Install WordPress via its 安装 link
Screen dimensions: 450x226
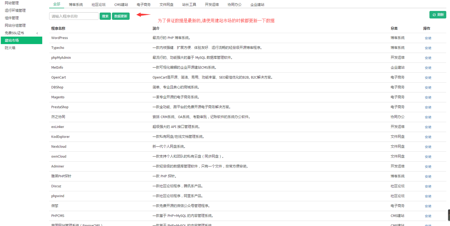pos(428,38)
